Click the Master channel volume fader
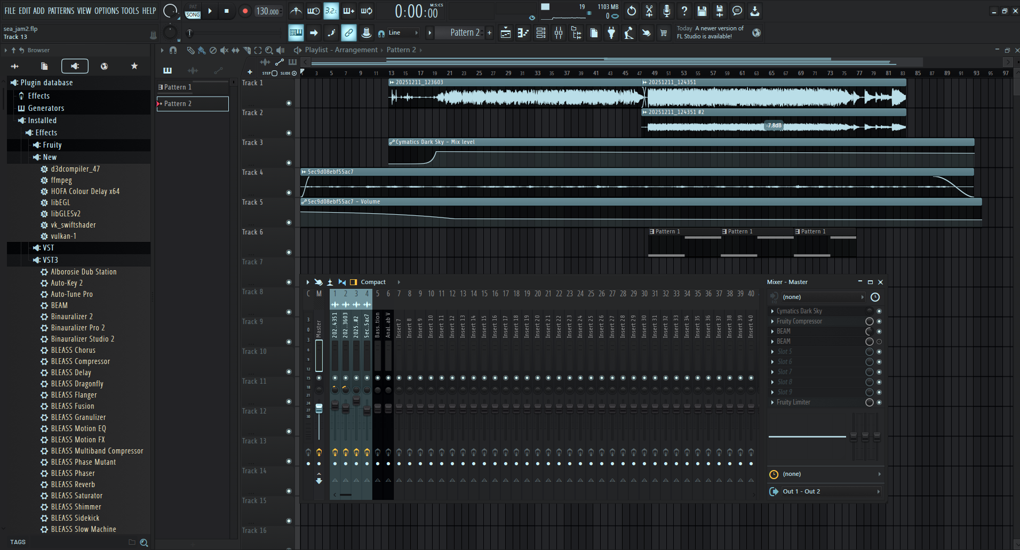1020x550 pixels. tap(319, 408)
